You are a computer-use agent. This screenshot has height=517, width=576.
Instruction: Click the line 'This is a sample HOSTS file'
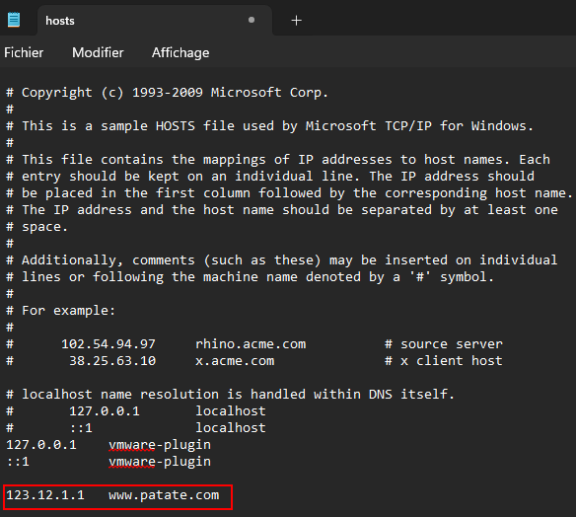pos(269,126)
